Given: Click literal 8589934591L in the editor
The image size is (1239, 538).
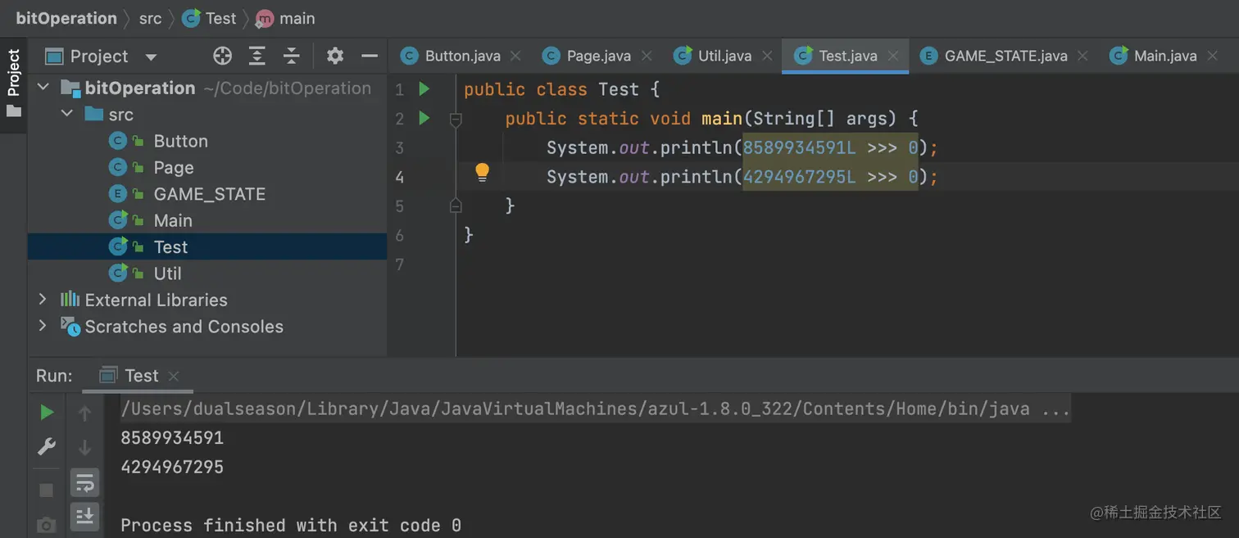Looking at the screenshot, I should (x=800, y=147).
